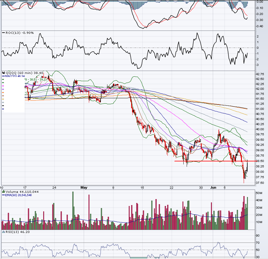Click the blue line marker before EMA(60)
The height and width of the screenshot is (259, 268).
(3, 195)
